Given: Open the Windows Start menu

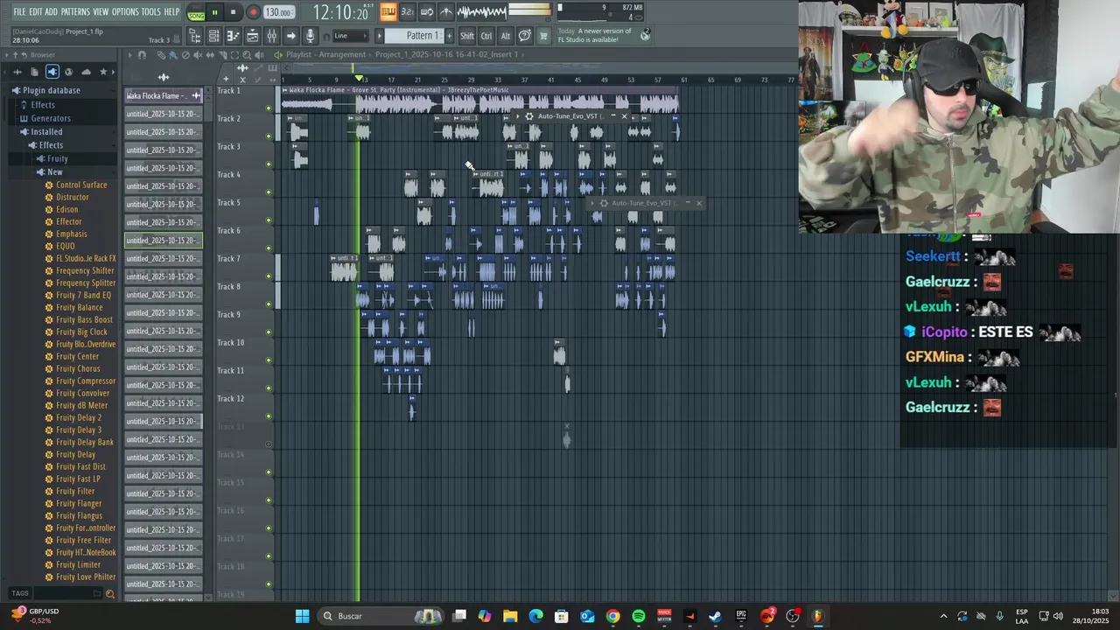Looking at the screenshot, I should 302,616.
